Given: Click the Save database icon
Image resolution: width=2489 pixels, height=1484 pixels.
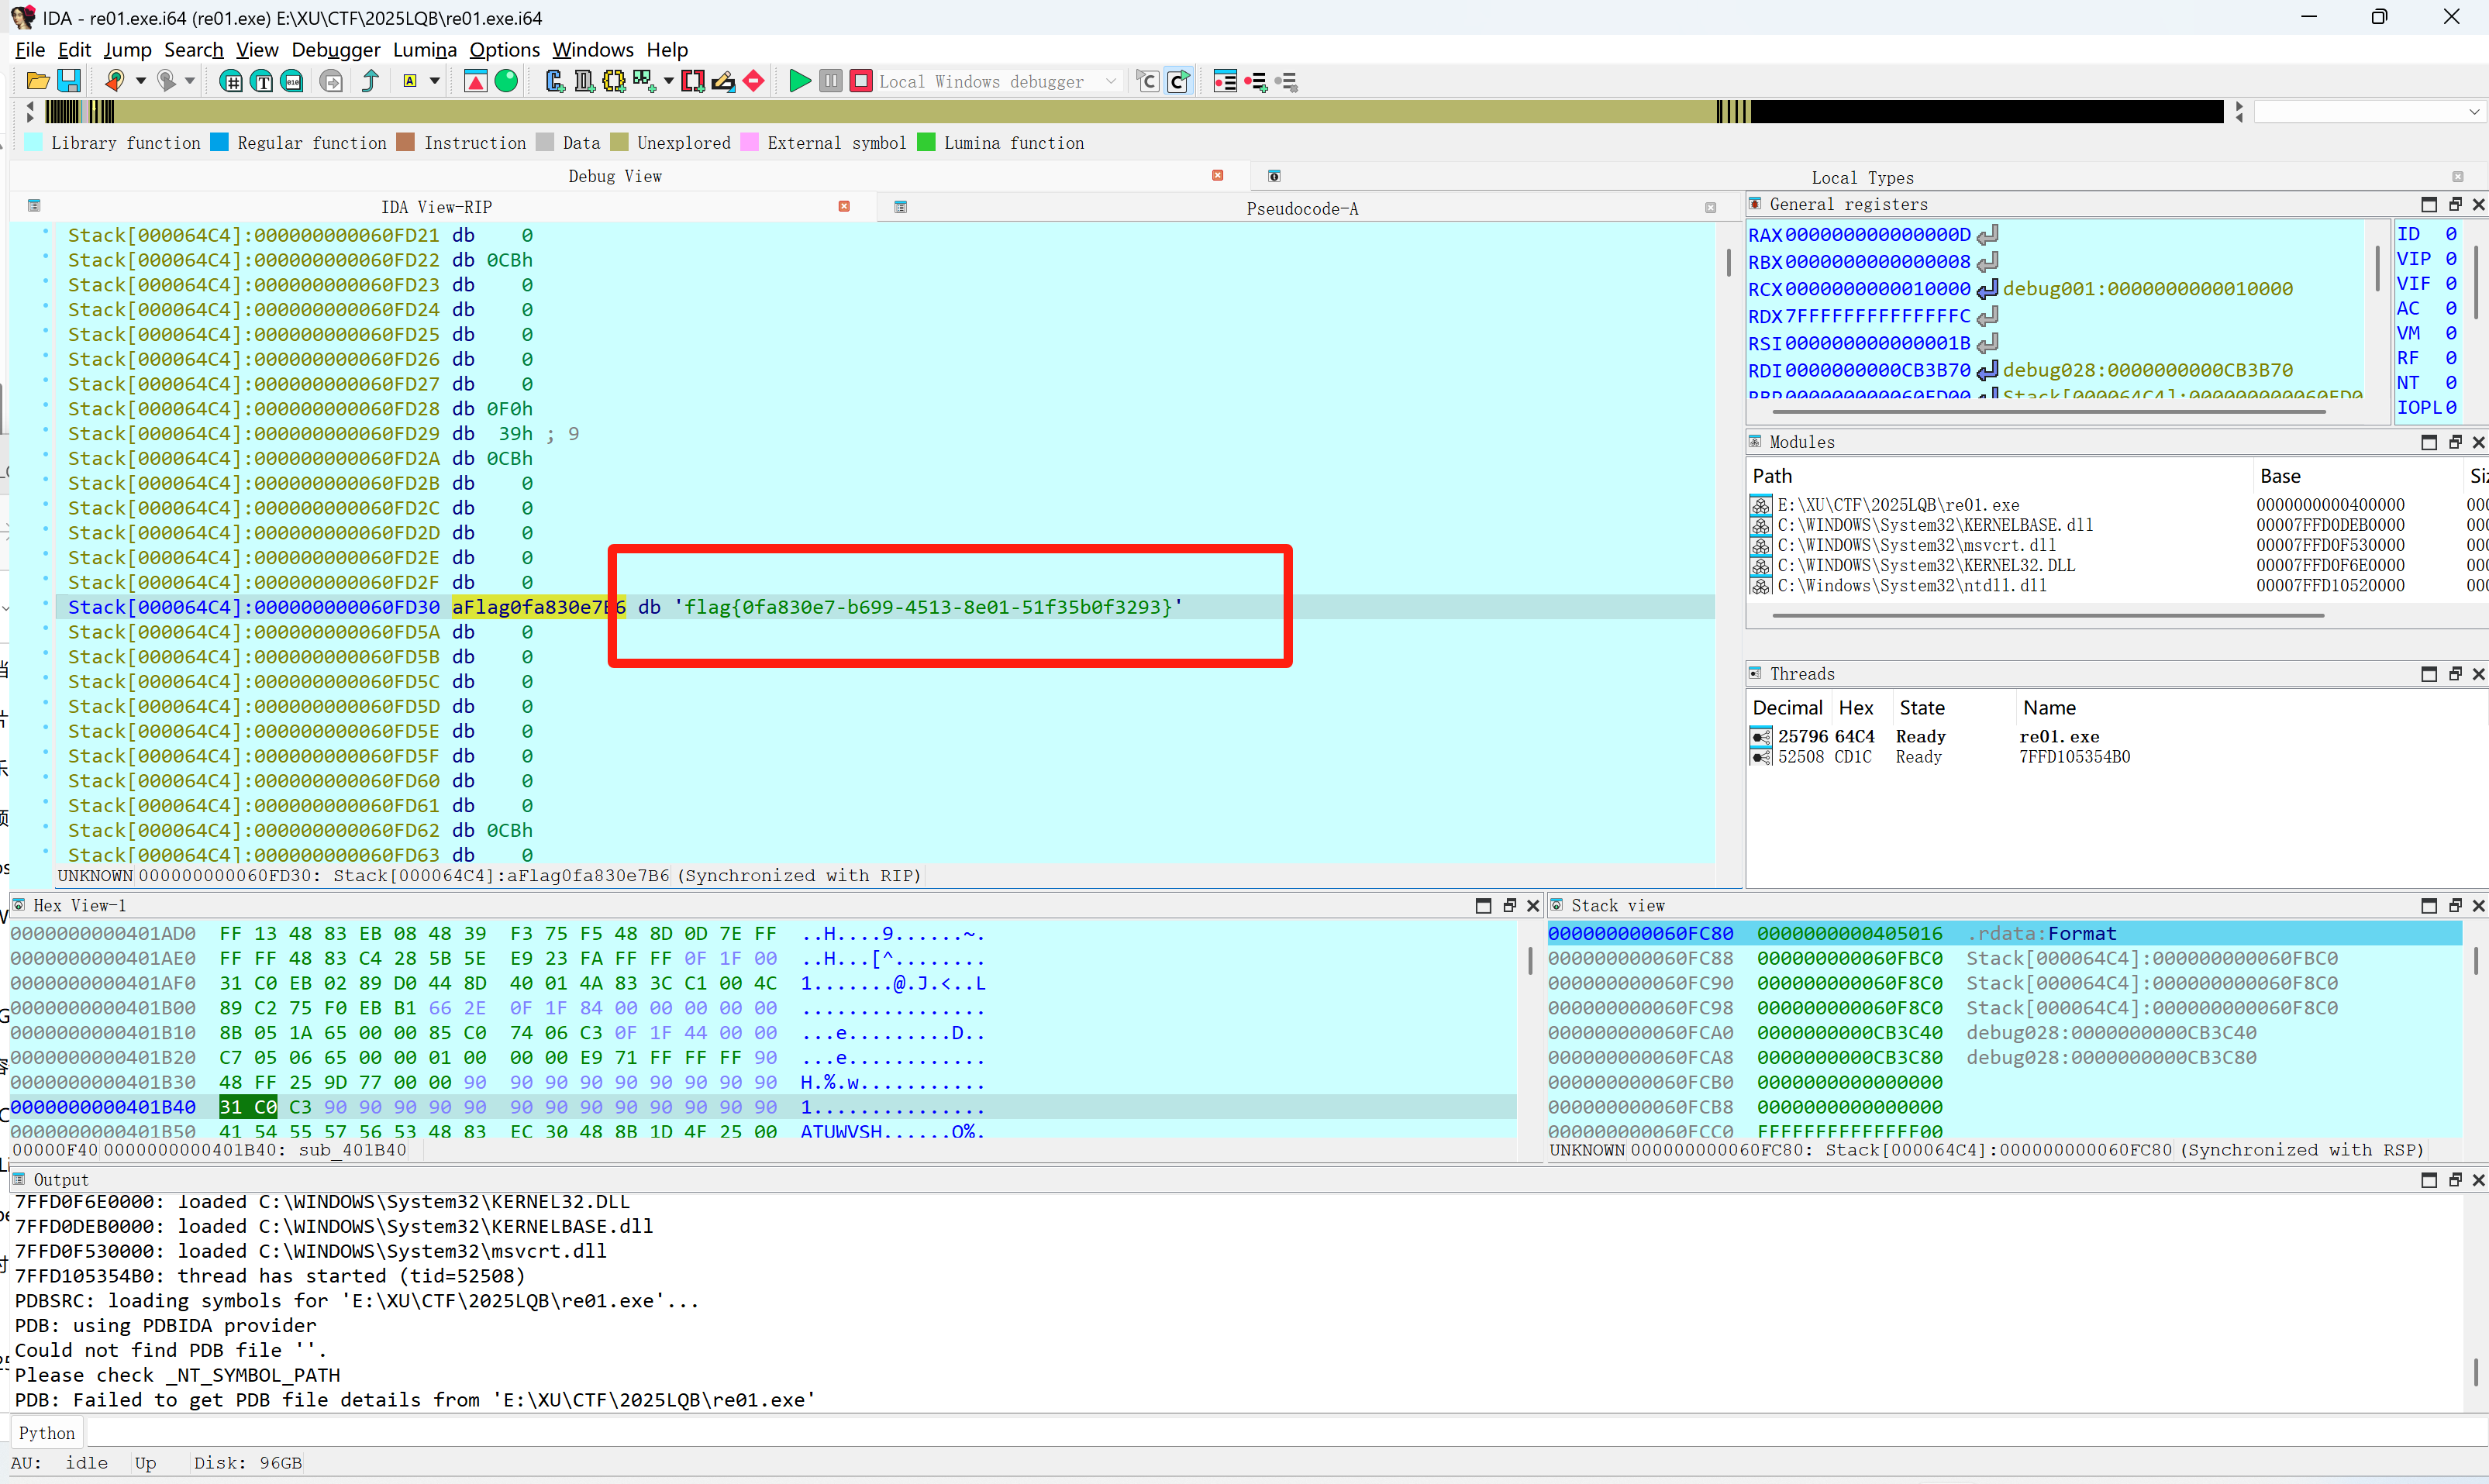Looking at the screenshot, I should pyautogui.click(x=69, y=81).
